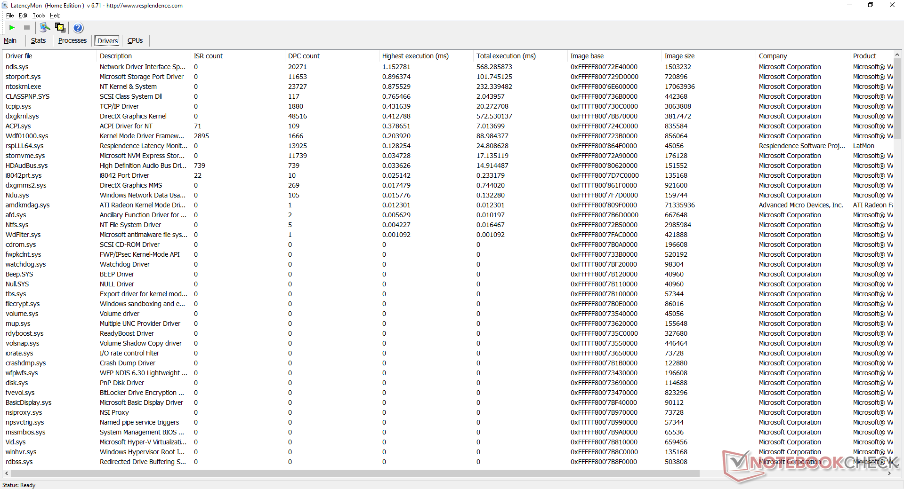The width and height of the screenshot is (904, 489).
Task: Click the NT Kernel & System description
Action: click(x=128, y=87)
